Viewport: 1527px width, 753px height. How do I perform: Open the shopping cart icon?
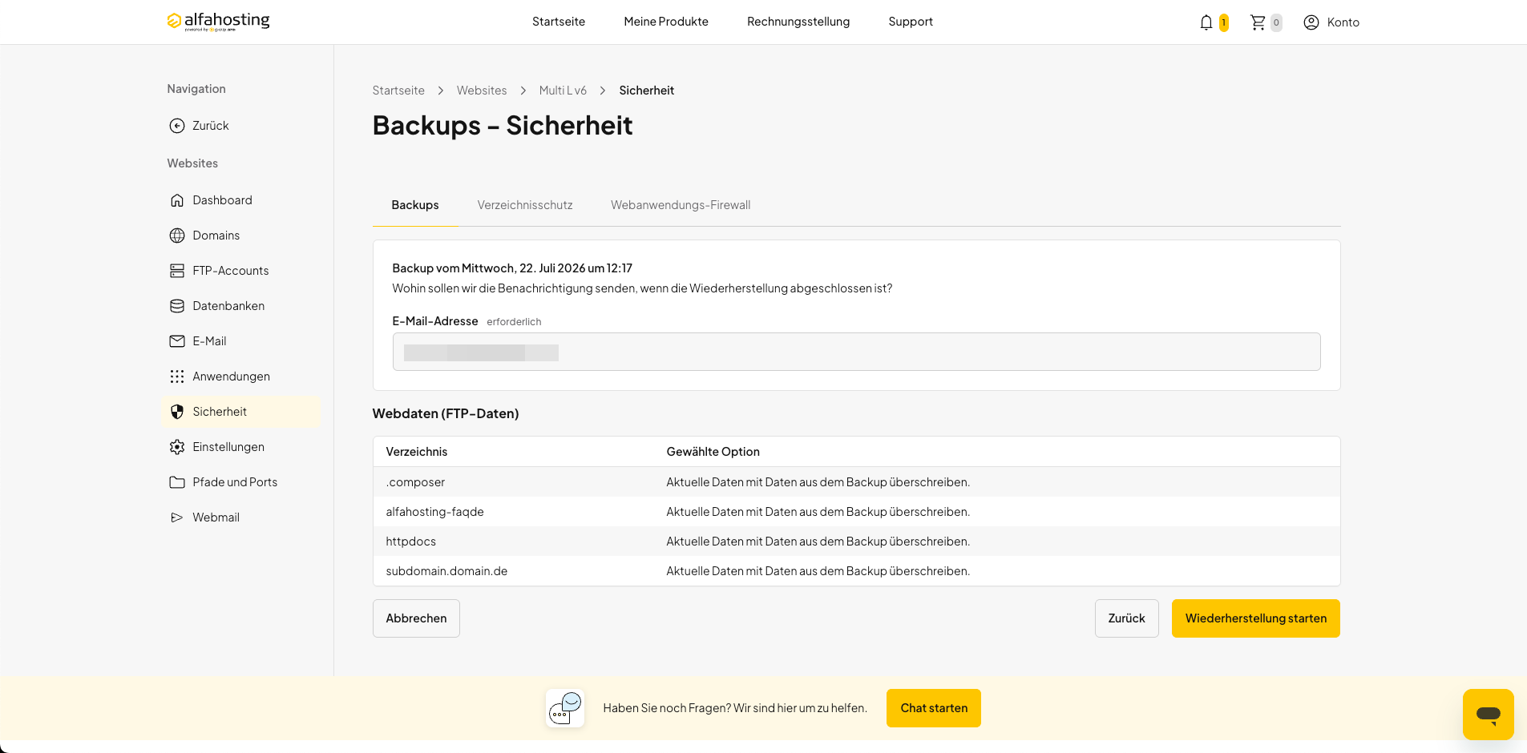click(x=1258, y=22)
